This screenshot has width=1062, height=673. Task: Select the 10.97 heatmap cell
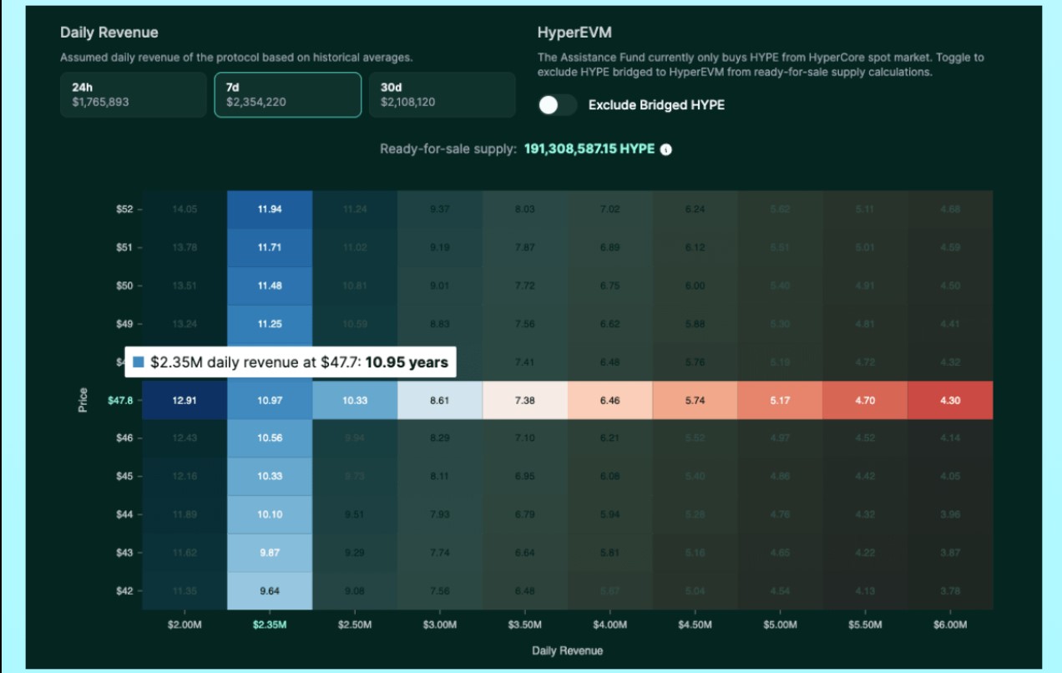(270, 401)
